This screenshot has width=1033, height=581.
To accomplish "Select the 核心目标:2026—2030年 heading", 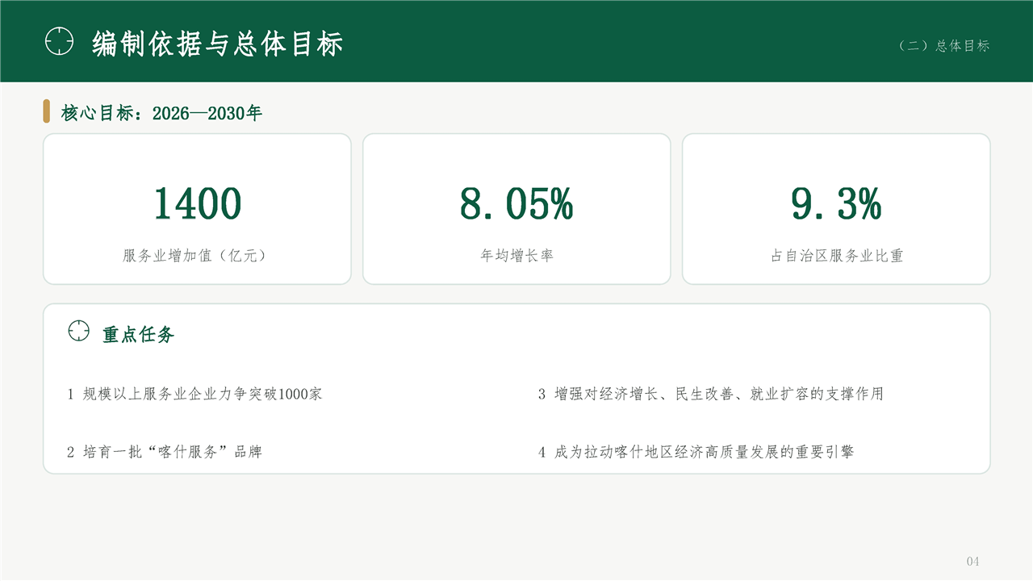I will pos(161,113).
